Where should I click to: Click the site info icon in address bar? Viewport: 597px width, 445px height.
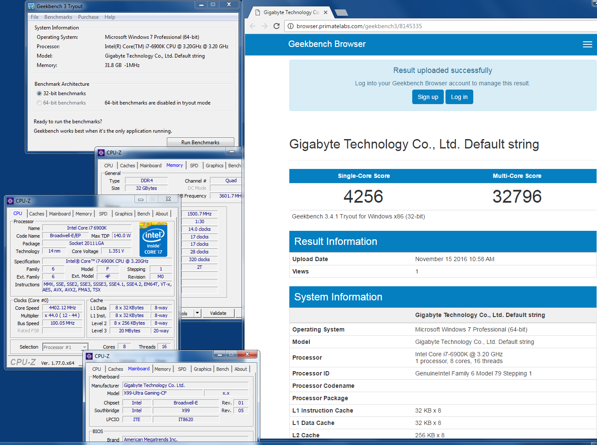291,26
